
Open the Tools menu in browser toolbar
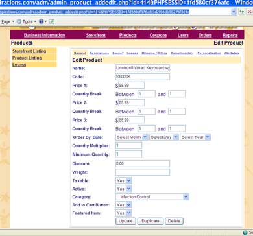pos(28,21)
